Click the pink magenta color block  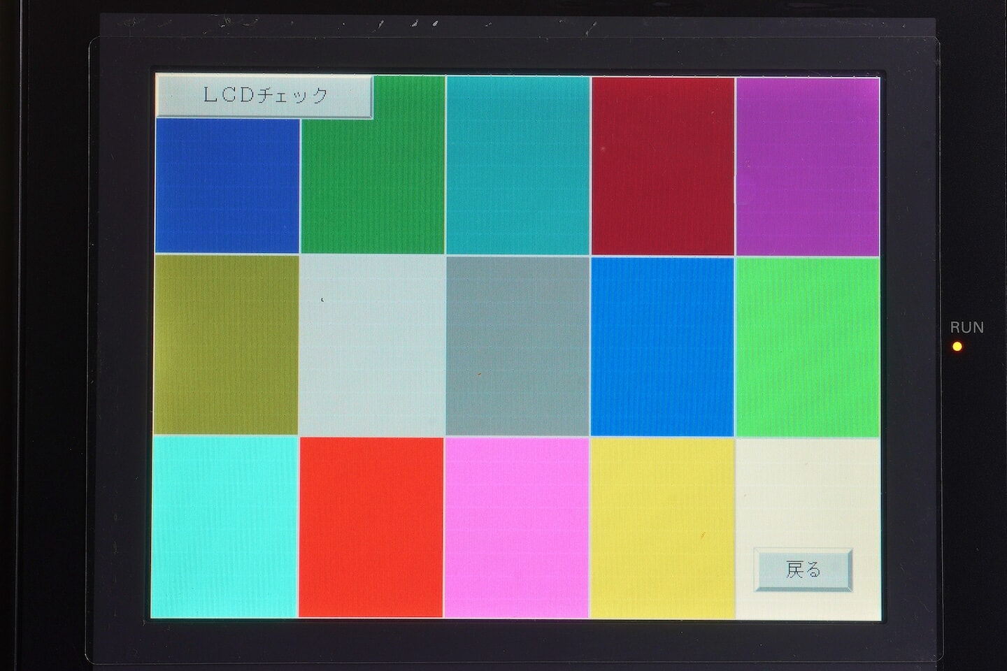tap(517, 528)
